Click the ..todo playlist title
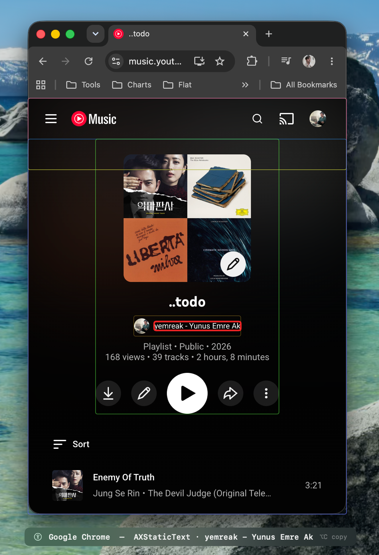This screenshot has height=555, width=379. pos(187,302)
